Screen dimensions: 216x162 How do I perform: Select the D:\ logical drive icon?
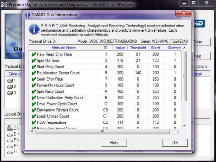[10, 135]
